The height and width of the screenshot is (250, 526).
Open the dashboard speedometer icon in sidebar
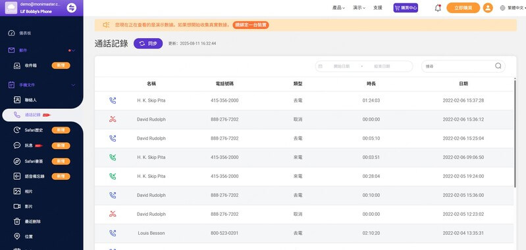coord(12,33)
